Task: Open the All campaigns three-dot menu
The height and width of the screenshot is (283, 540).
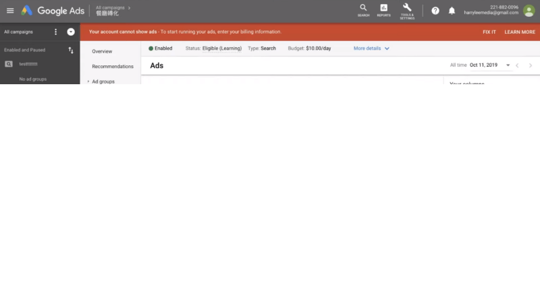Action: click(x=56, y=32)
